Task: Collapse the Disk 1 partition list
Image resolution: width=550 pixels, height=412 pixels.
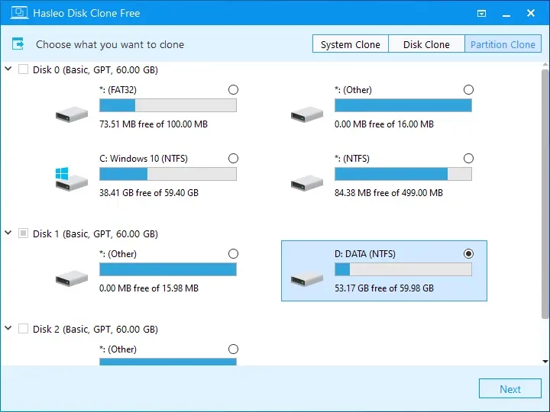Action: click(8, 233)
